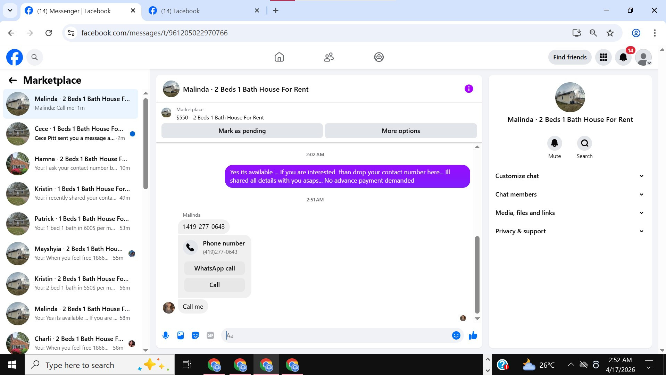
Task: Open Cece · 1 Beds 1 Bath conversation
Action: 71,134
